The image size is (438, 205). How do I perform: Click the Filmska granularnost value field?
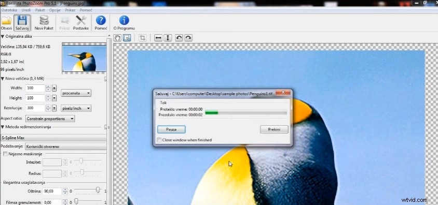click(x=52, y=202)
